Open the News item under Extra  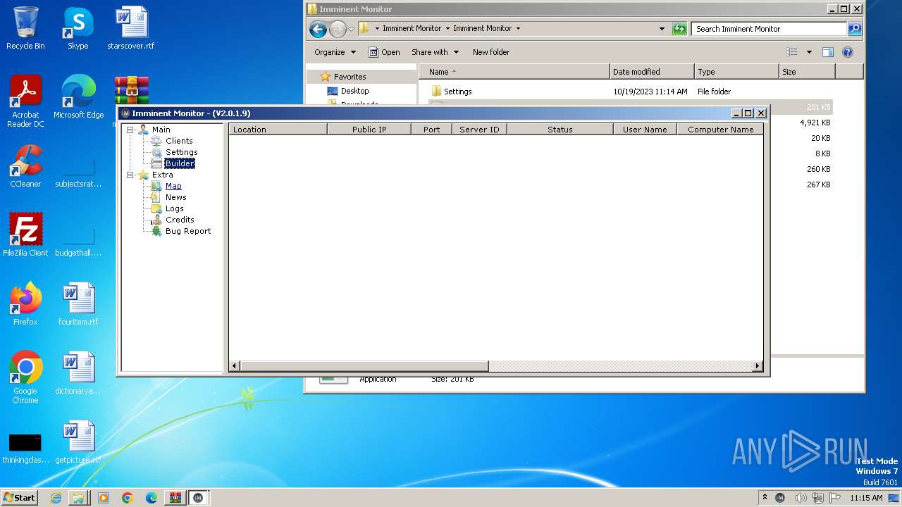tap(175, 197)
